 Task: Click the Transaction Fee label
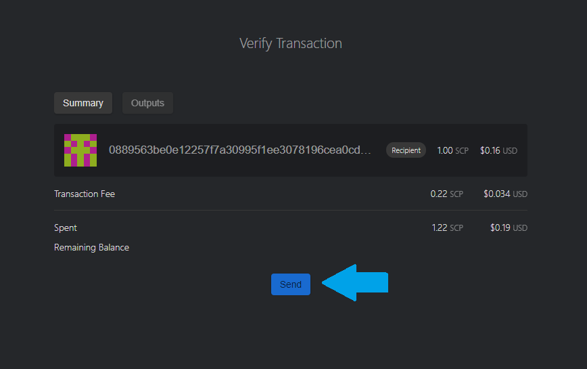click(85, 194)
